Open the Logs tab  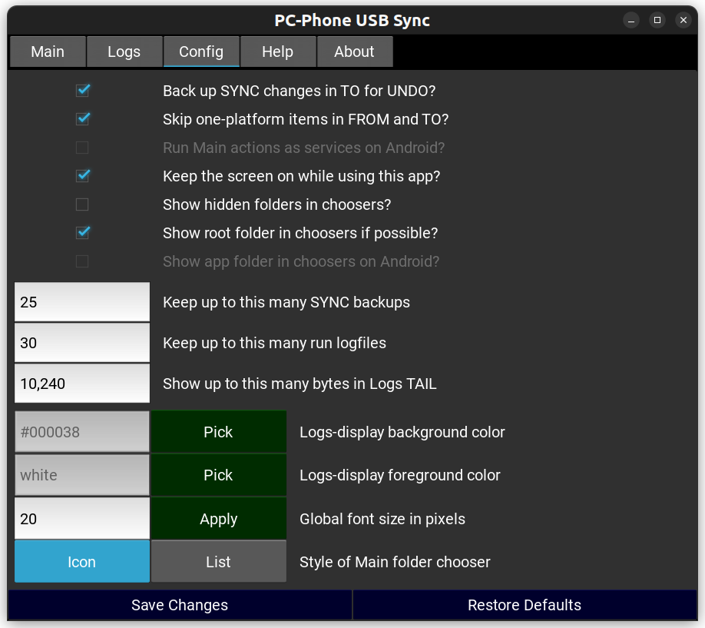click(x=124, y=52)
